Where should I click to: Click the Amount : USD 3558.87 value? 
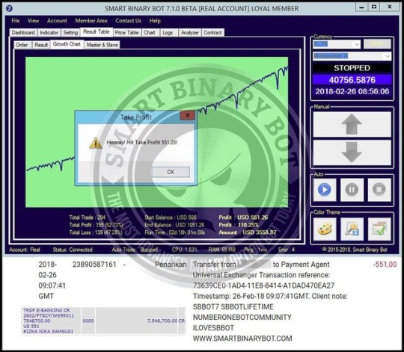(x=248, y=232)
